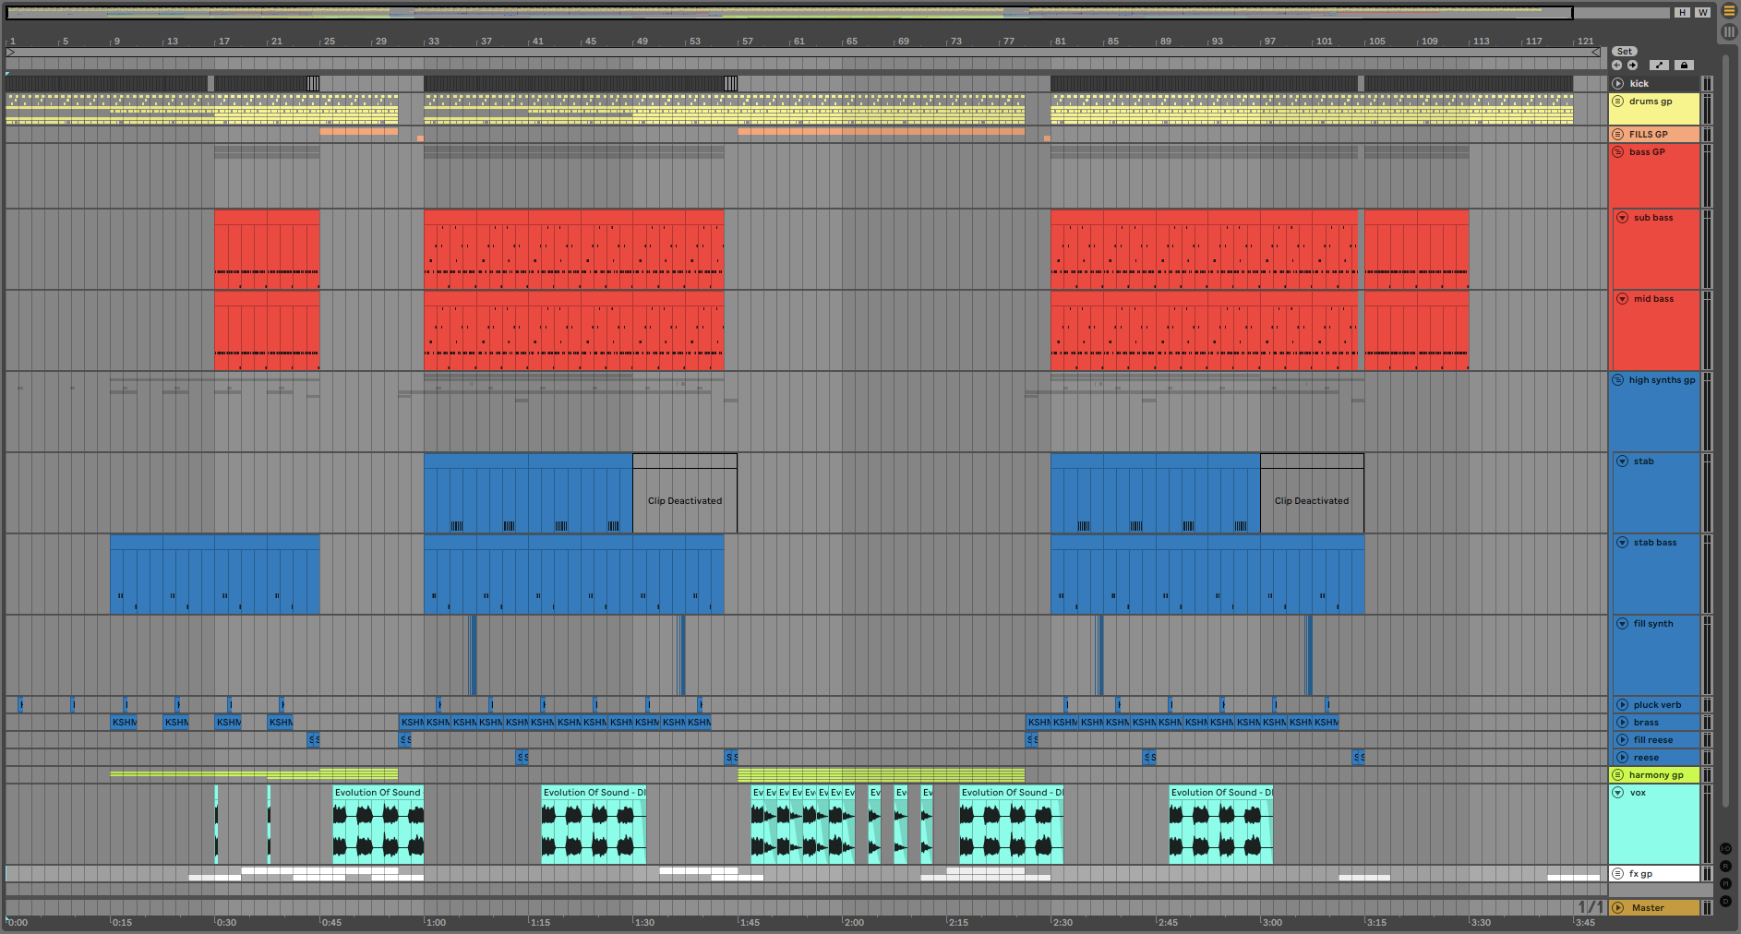This screenshot has height=934, width=1741.
Task: Select the drums gp track header
Action: [x=1655, y=109]
